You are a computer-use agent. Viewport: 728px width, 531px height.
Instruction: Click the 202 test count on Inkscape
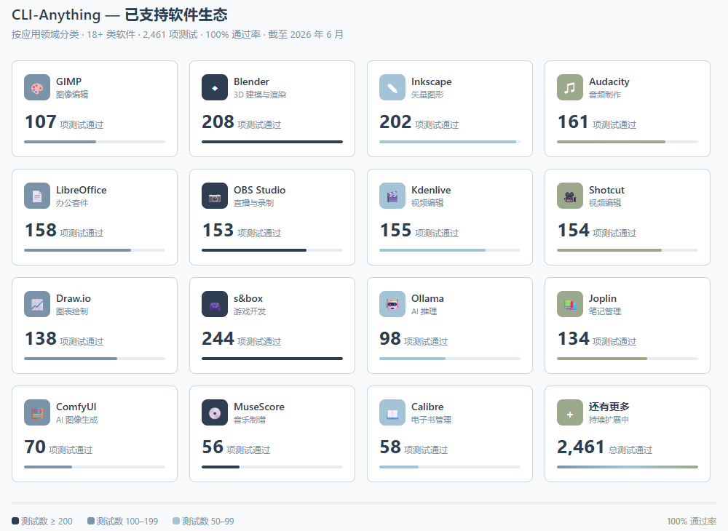click(x=395, y=122)
